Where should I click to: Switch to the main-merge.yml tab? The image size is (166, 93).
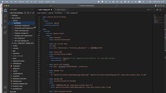coord(44,10)
